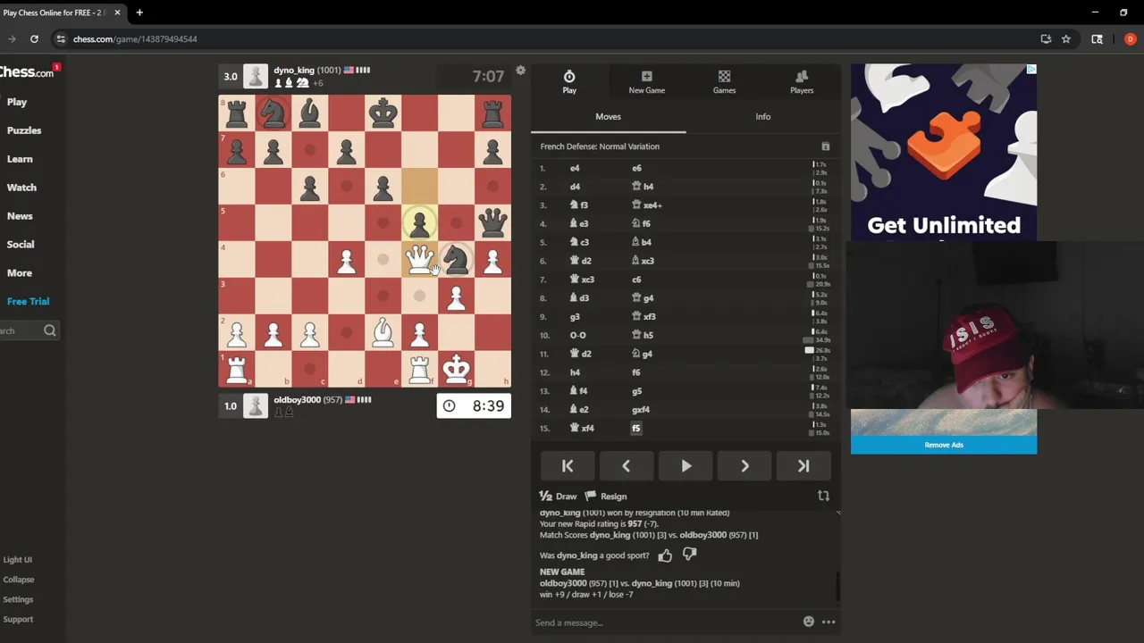Open the Puzzles sidebar menu
This screenshot has height=643, width=1144.
pos(24,130)
